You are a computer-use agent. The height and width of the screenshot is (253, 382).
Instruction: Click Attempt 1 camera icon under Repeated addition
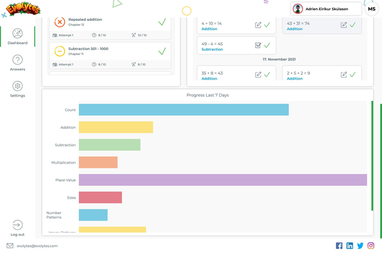point(55,35)
